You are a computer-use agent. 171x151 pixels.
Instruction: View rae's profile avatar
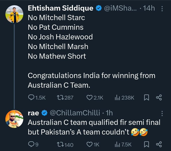pos(14,119)
